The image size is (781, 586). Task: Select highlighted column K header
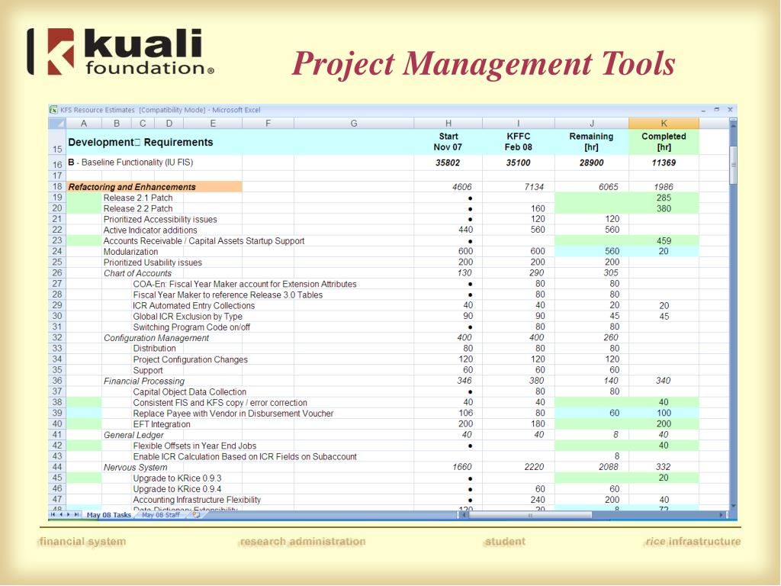664,123
